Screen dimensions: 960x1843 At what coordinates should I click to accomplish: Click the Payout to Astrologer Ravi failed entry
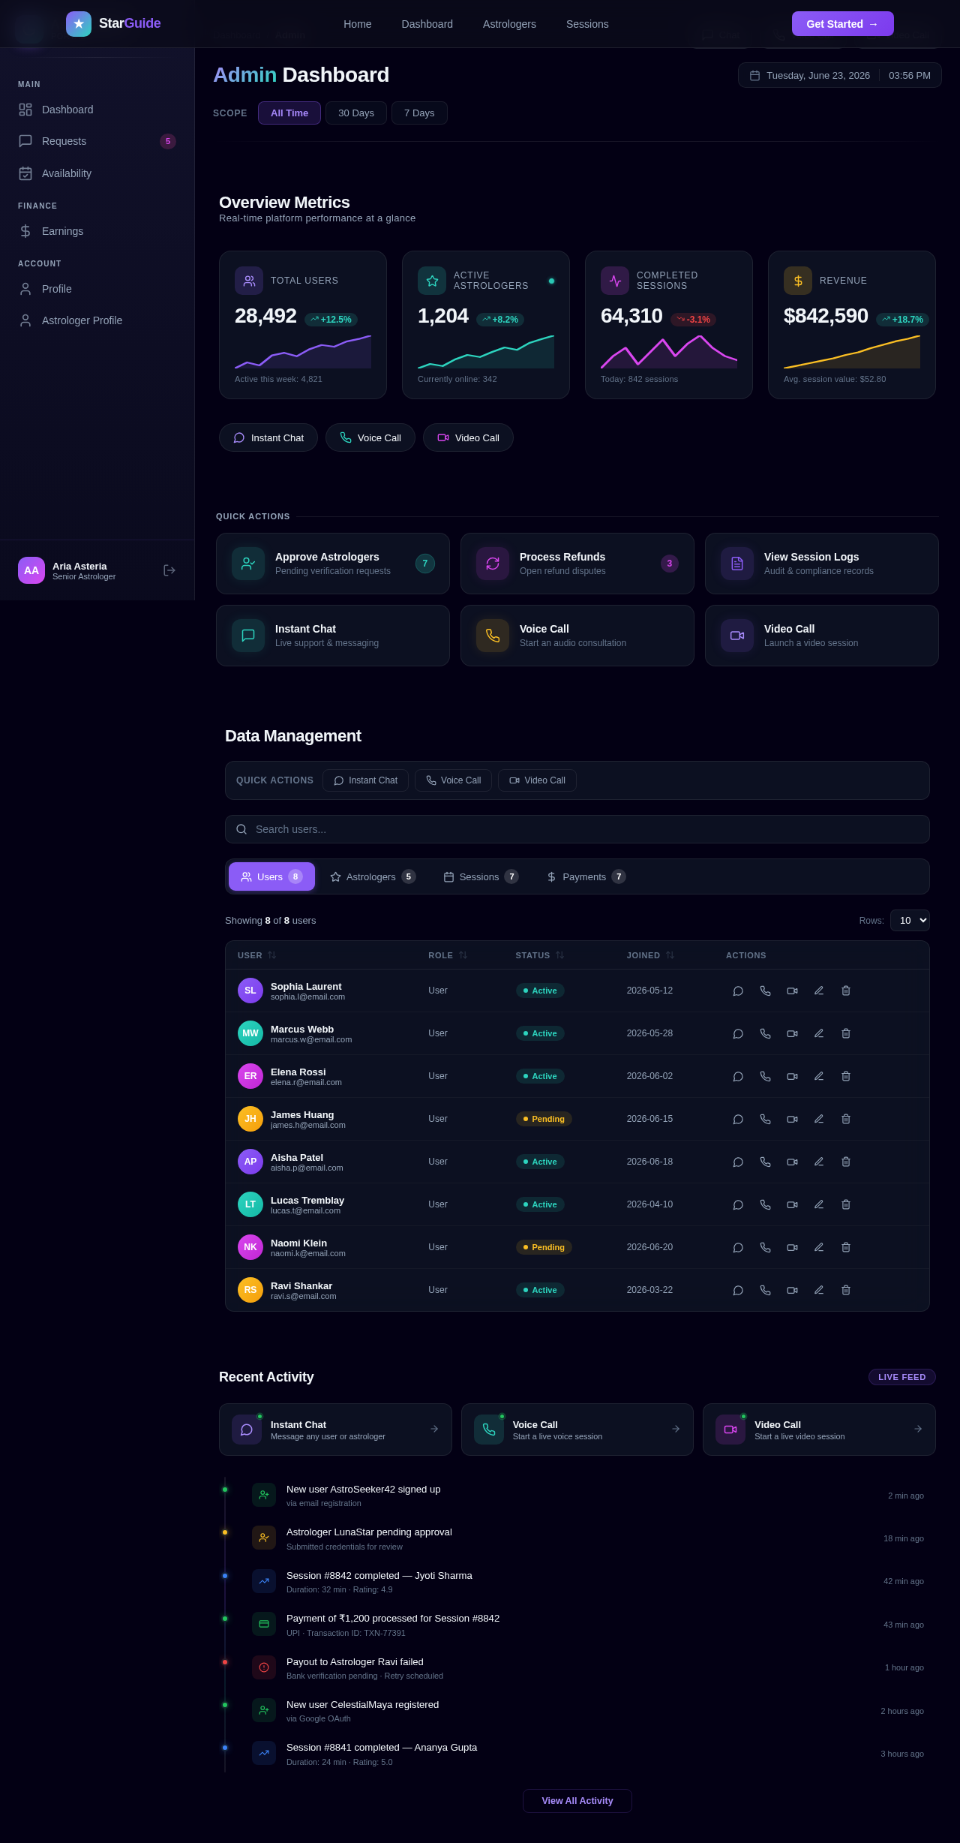[588, 1667]
